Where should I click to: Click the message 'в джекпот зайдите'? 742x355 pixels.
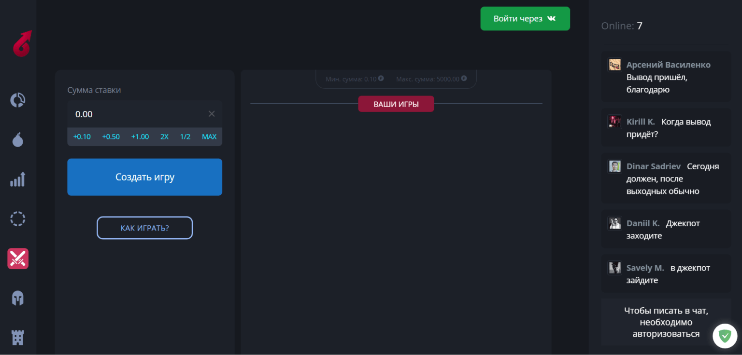coord(668,274)
